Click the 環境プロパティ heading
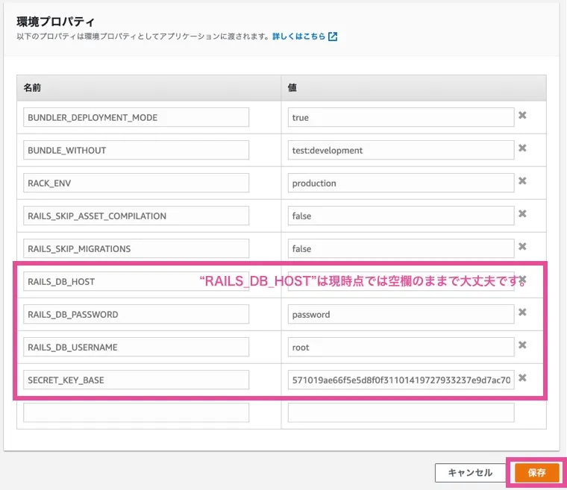Image resolution: width=567 pixels, height=490 pixels. (x=55, y=22)
